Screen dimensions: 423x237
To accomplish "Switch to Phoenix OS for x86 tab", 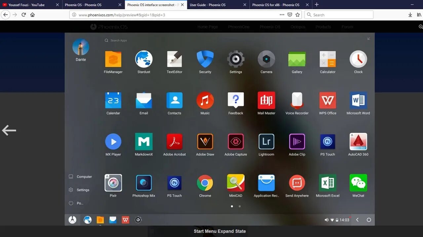I will [x=276, y=5].
